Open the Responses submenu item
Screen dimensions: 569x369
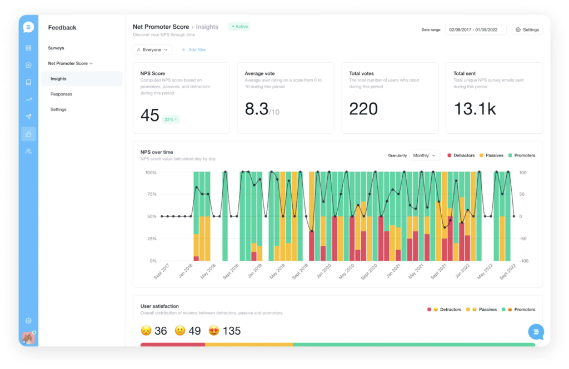tap(61, 94)
